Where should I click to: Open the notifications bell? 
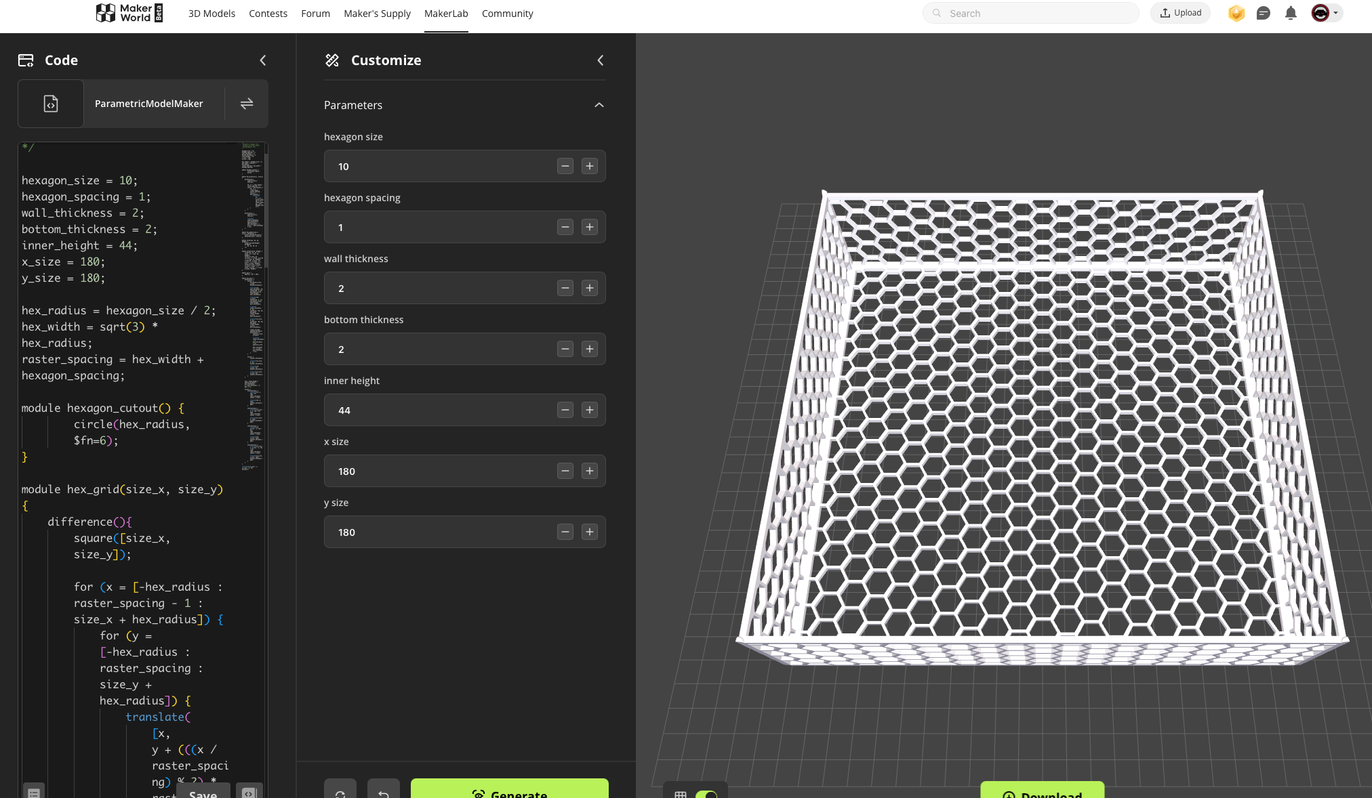tap(1291, 13)
